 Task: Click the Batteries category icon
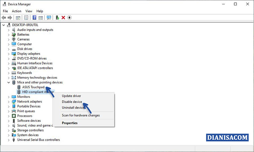coord(14,34)
